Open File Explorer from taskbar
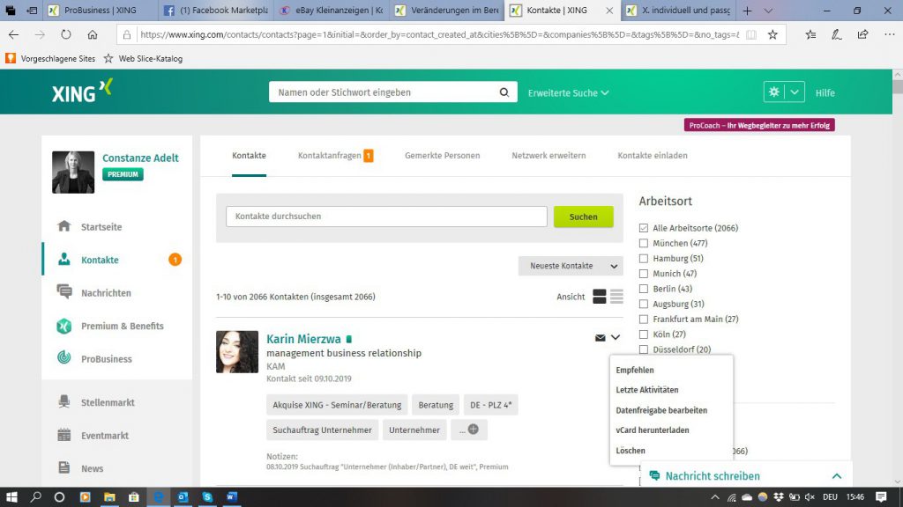 109,496
